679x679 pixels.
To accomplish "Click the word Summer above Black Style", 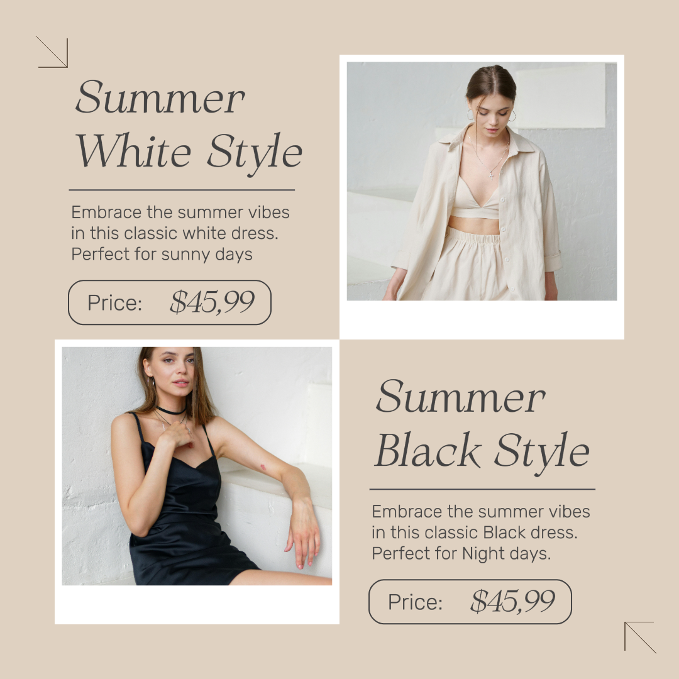I will tap(460, 397).
